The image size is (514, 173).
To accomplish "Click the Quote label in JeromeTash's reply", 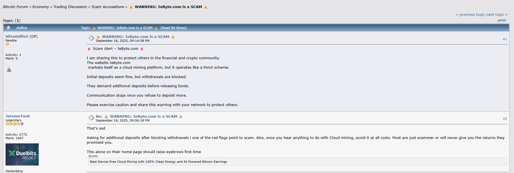I will 93,156.
